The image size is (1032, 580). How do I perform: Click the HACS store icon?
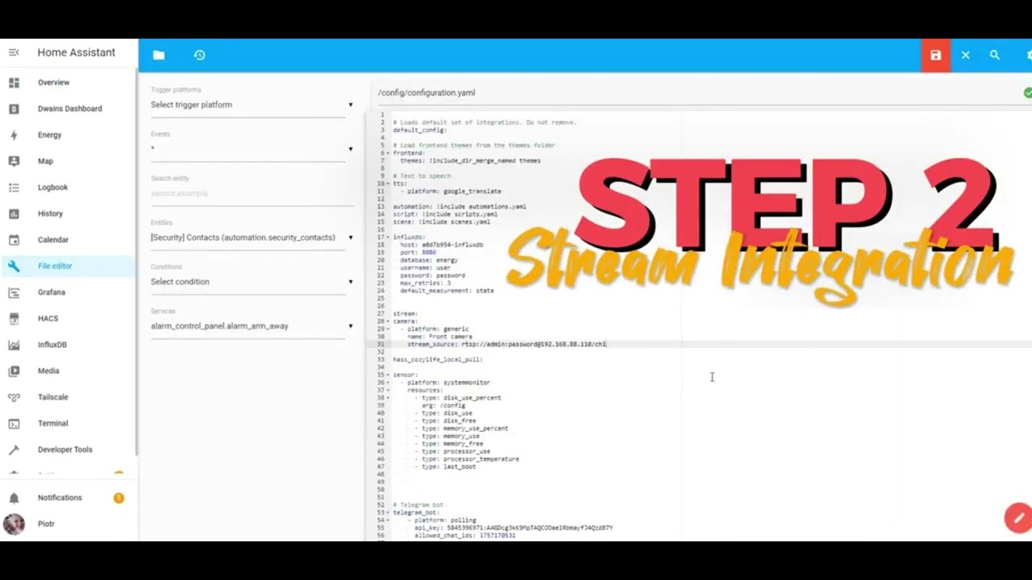[x=14, y=318]
